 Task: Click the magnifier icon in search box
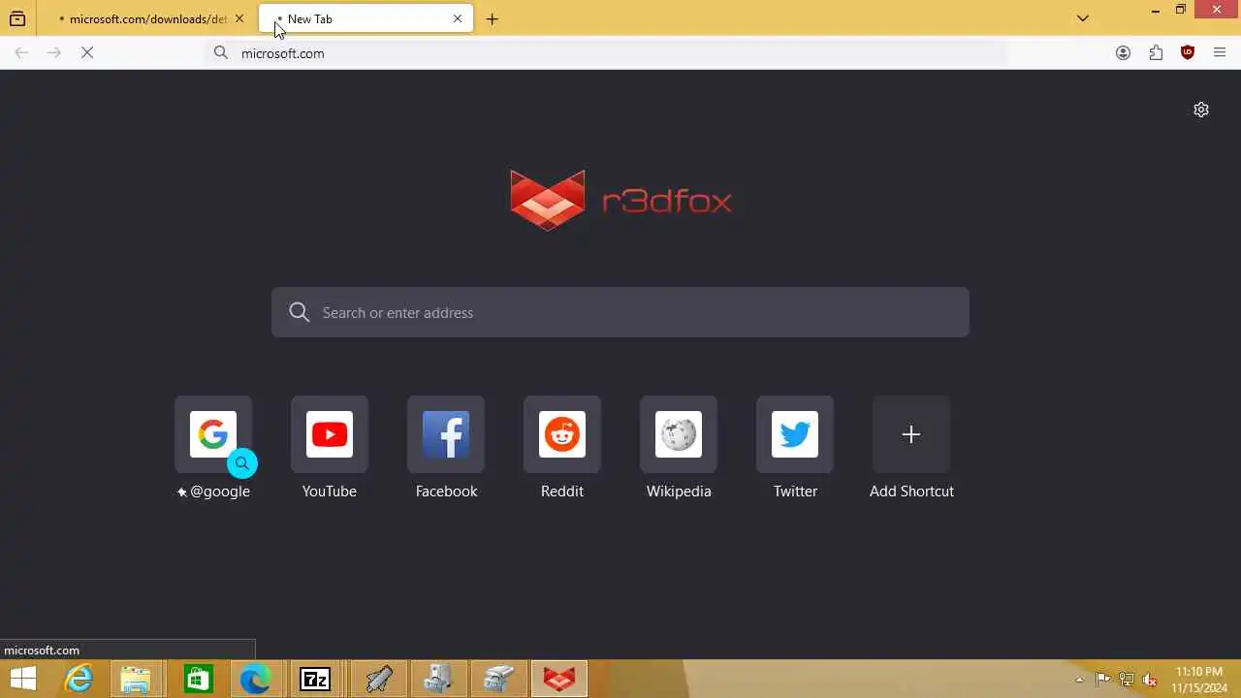[x=300, y=312]
